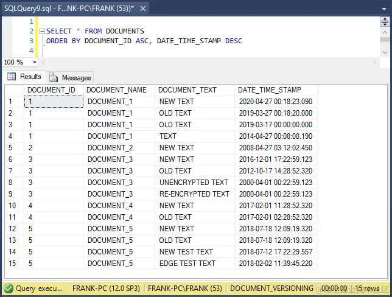Viewport: 392px width, 297px height.
Task: Select row header 10 in results
Action: (x=14, y=206)
